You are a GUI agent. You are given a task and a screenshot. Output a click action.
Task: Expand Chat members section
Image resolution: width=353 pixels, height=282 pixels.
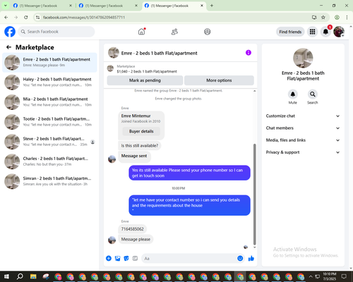pos(303,128)
